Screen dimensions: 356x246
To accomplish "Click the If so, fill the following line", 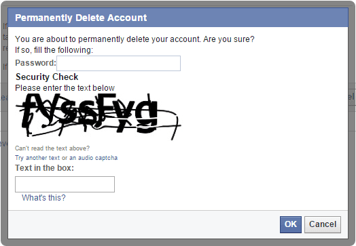I will coord(54,50).
